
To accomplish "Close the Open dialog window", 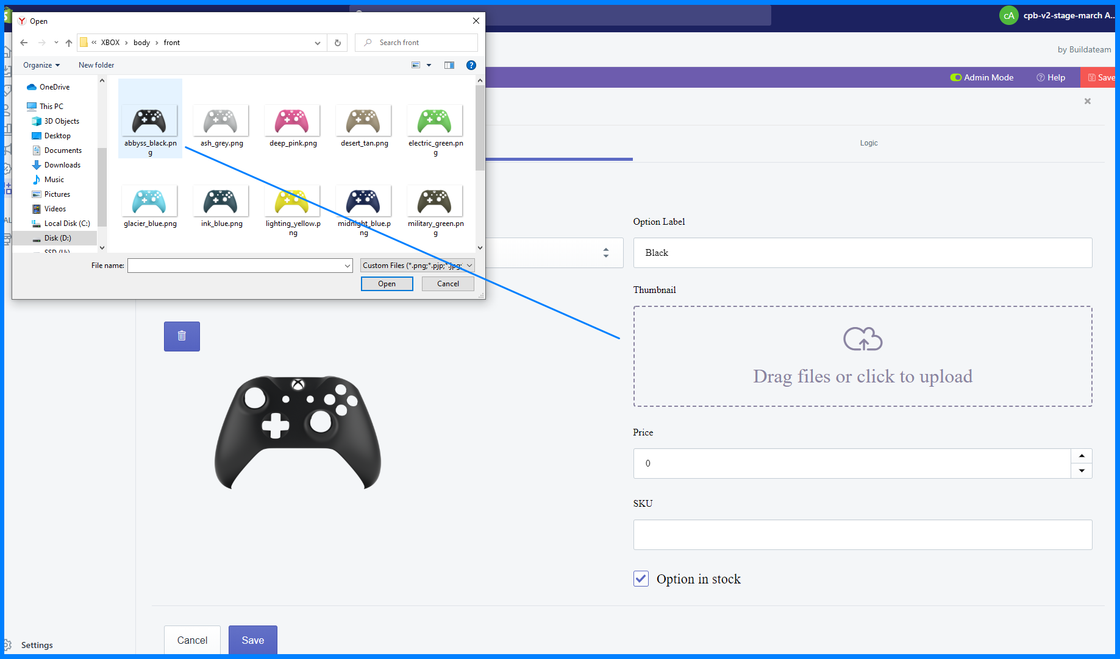I will [476, 21].
